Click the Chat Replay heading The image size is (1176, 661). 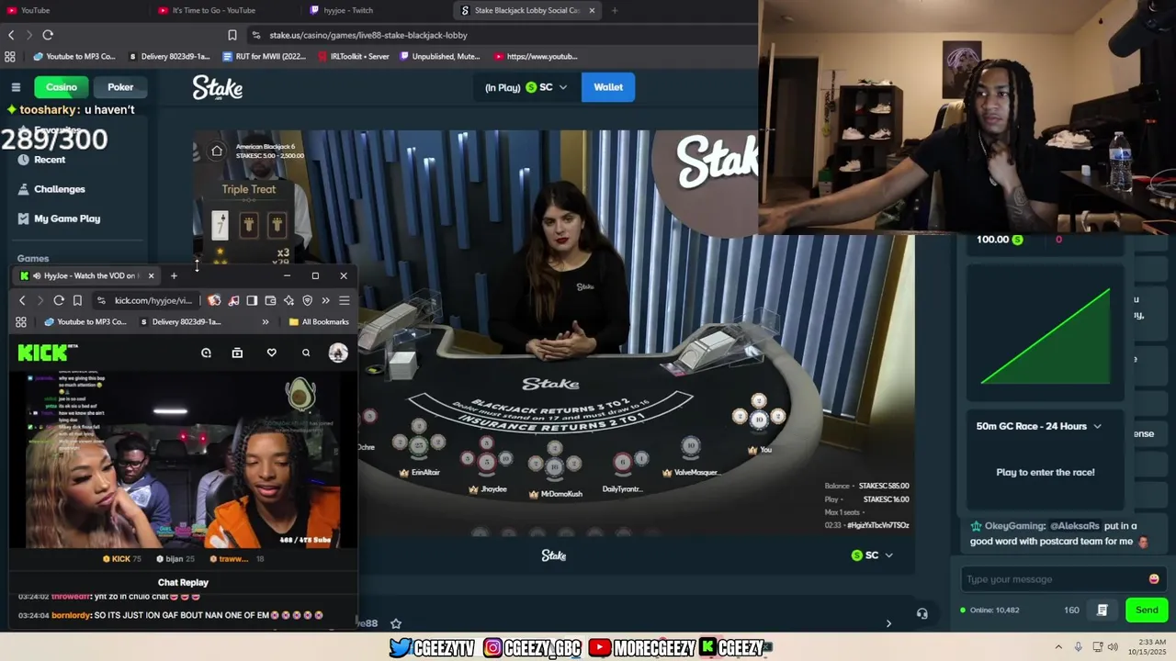coord(183,582)
